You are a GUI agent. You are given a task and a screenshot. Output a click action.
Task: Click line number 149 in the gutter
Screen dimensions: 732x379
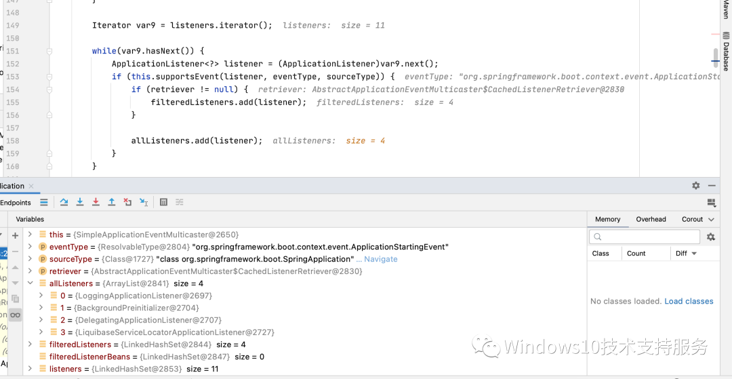click(13, 25)
